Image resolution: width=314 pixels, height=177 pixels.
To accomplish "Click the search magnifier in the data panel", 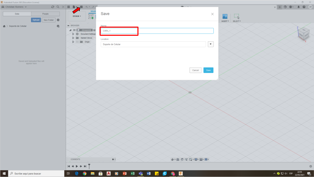I will coord(58,7).
